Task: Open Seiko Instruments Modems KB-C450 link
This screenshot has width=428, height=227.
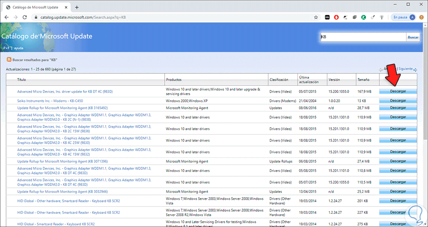Action: [50, 101]
